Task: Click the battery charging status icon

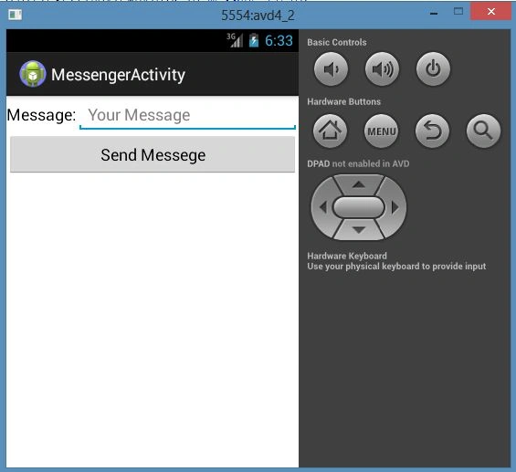Action: coord(254,40)
